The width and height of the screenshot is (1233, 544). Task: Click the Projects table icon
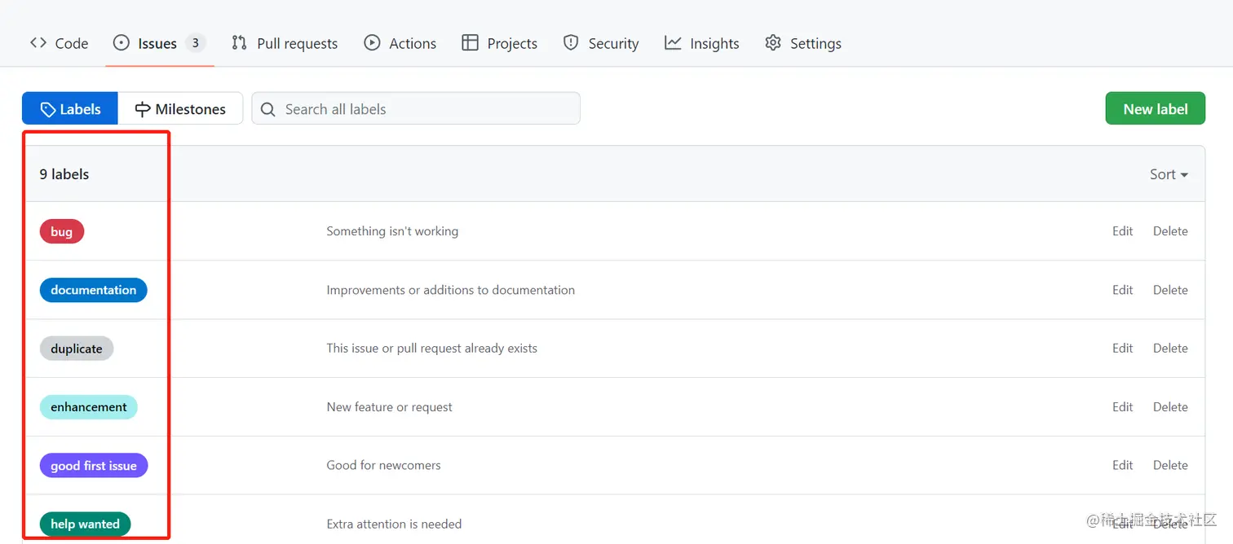(470, 43)
